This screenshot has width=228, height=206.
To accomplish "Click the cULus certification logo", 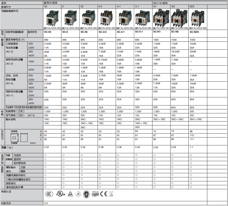I will coord(61,194).
